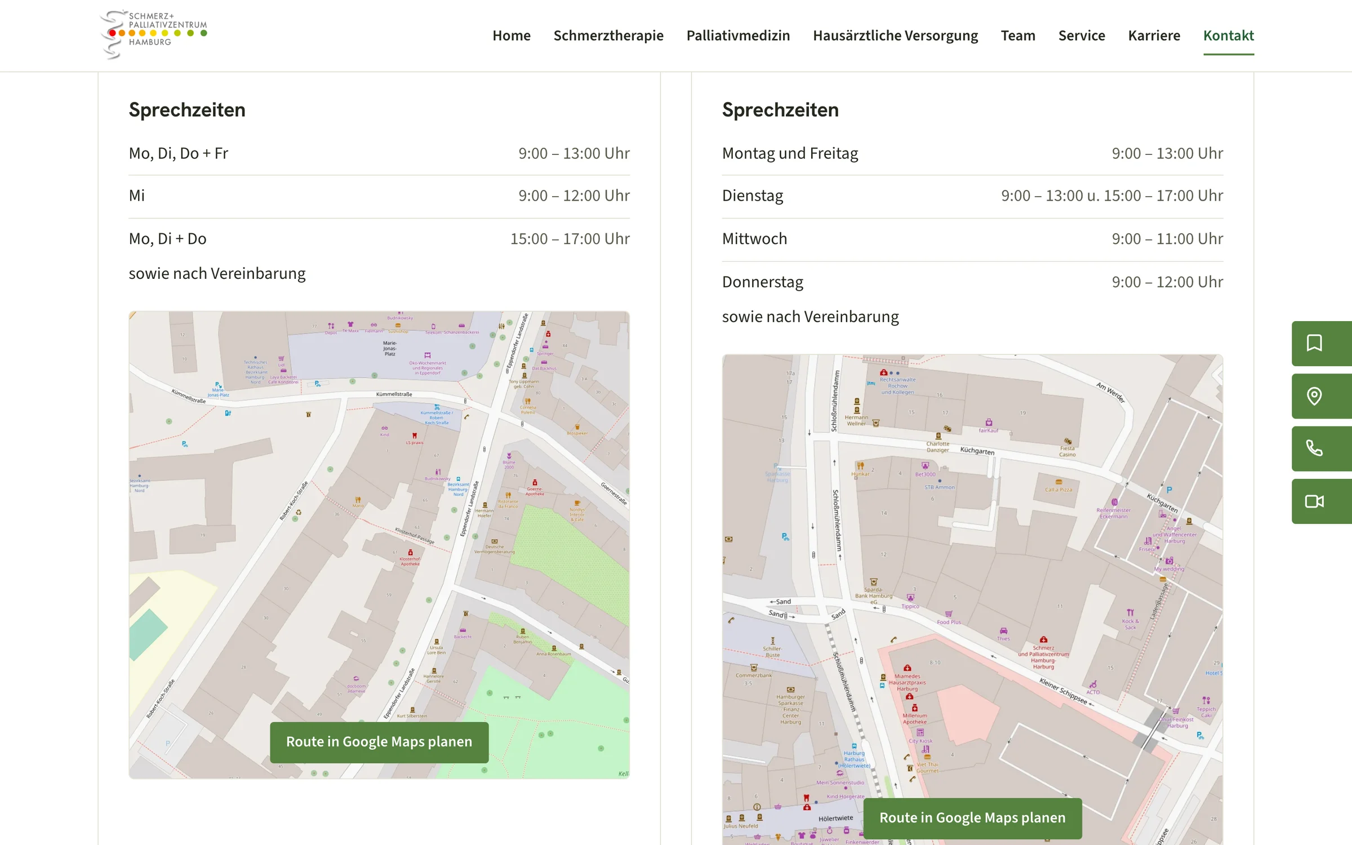Open the Home menu item
Viewport: 1352px width, 845px height.
pyautogui.click(x=512, y=35)
